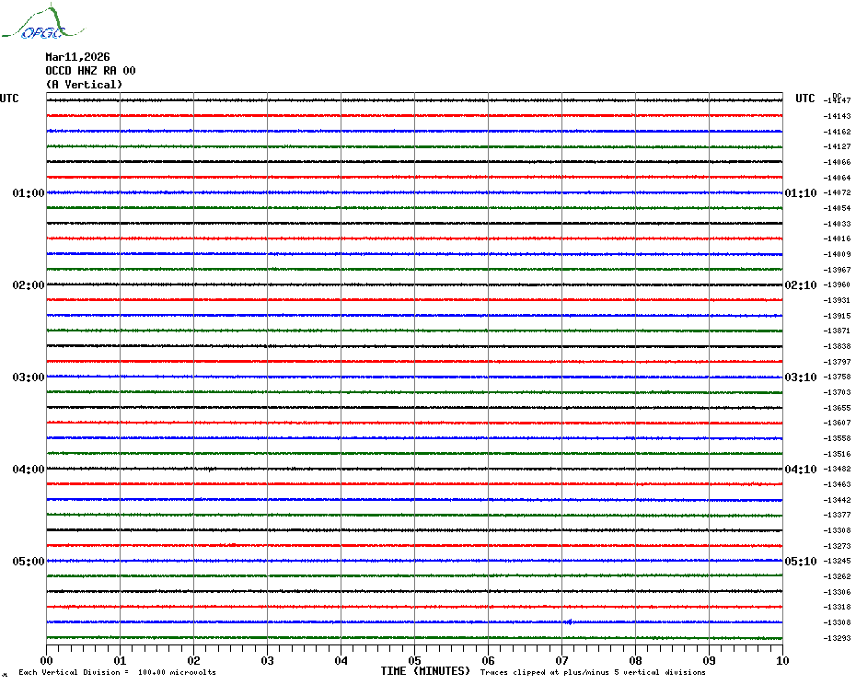Image resolution: width=856 pixels, height=685 pixels.
Task: Click the (A Vertical) component label
Action: (84, 85)
